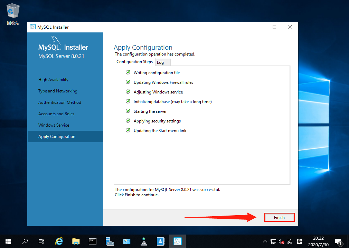Viewport: 349px width, 248px height.
Task: Open Internet Explorer from the taskbar
Action: [59, 241]
